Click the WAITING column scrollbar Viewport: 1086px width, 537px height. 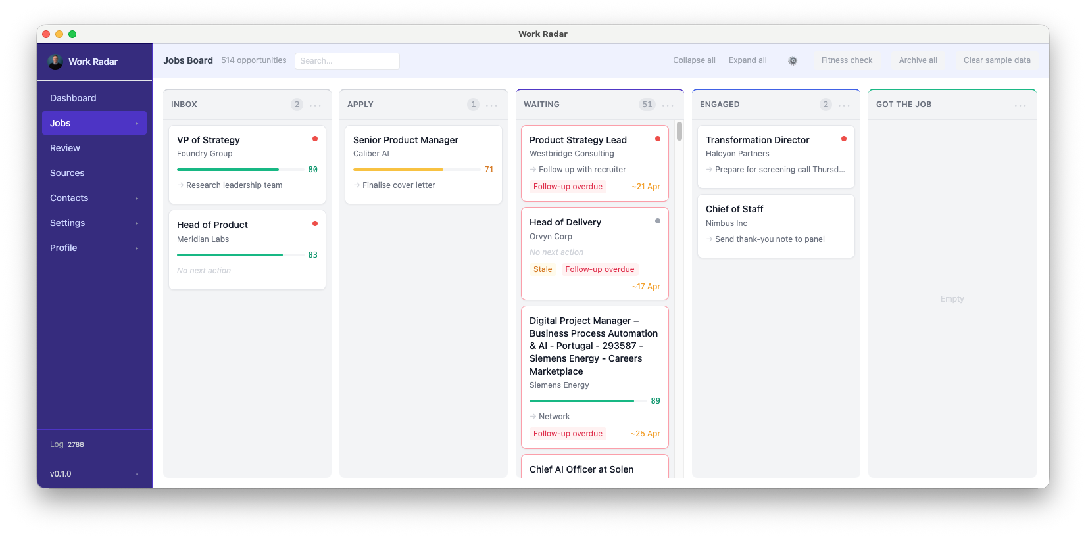coord(679,131)
